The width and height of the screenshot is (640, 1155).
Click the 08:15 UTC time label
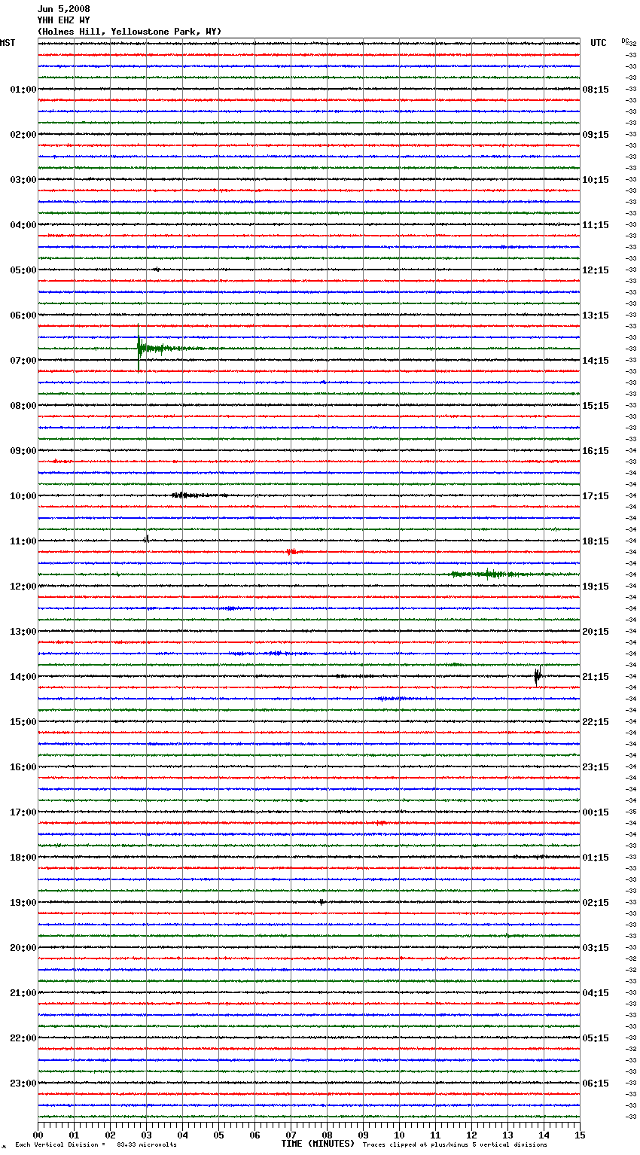coord(596,90)
